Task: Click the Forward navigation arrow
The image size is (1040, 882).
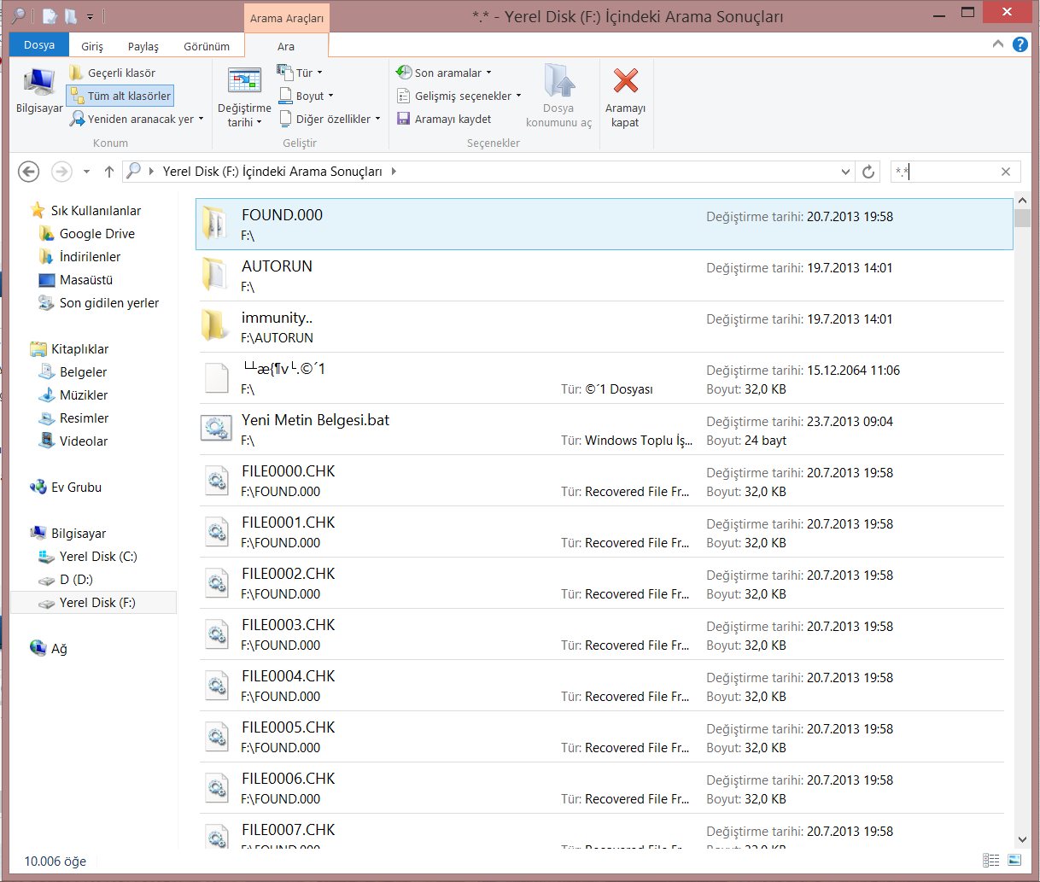Action: [x=61, y=172]
